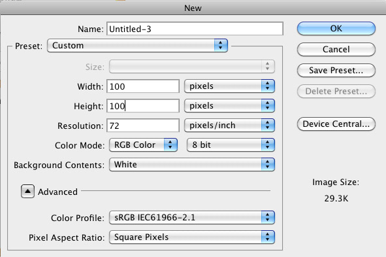
Task: Open the Color Mode RGB Color dropdown
Action: tap(143, 145)
